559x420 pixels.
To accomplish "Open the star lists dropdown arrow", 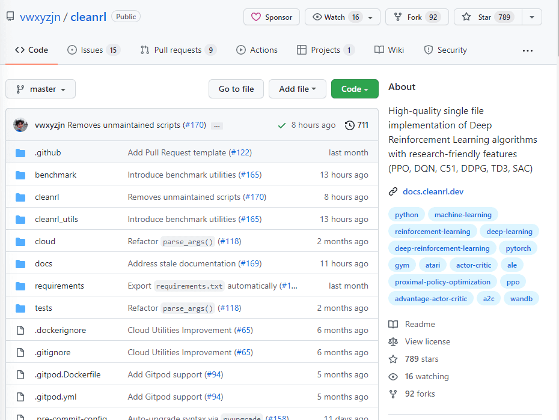I will pos(532,17).
